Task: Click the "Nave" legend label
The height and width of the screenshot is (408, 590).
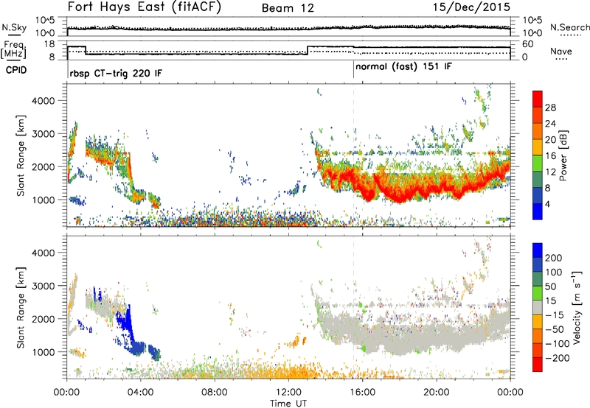Action: point(561,51)
